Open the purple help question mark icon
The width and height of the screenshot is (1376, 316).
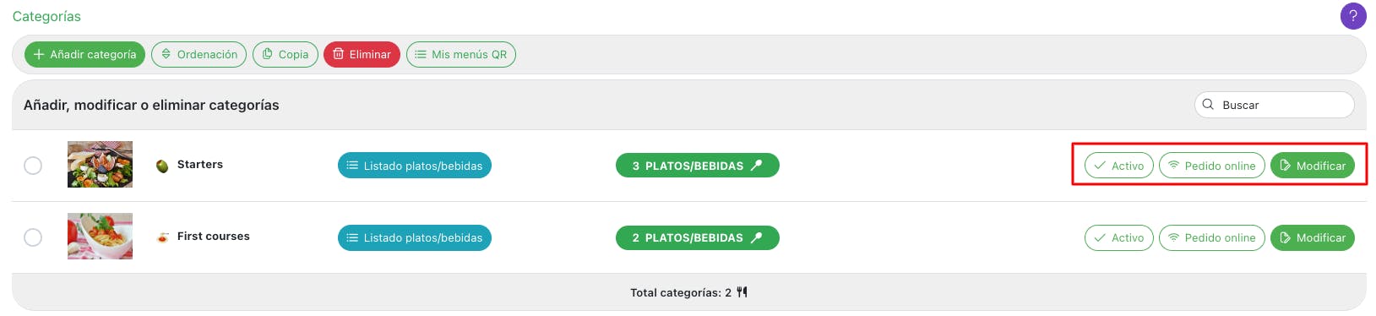[1353, 16]
